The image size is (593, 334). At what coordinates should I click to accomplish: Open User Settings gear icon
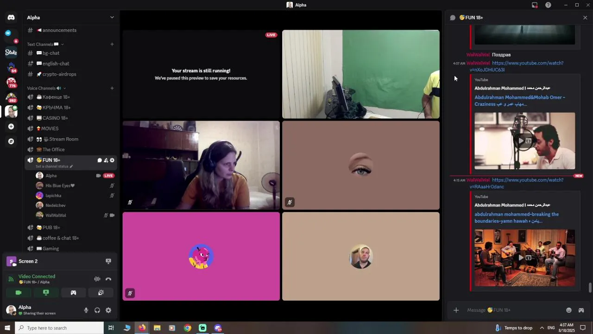pos(108,310)
